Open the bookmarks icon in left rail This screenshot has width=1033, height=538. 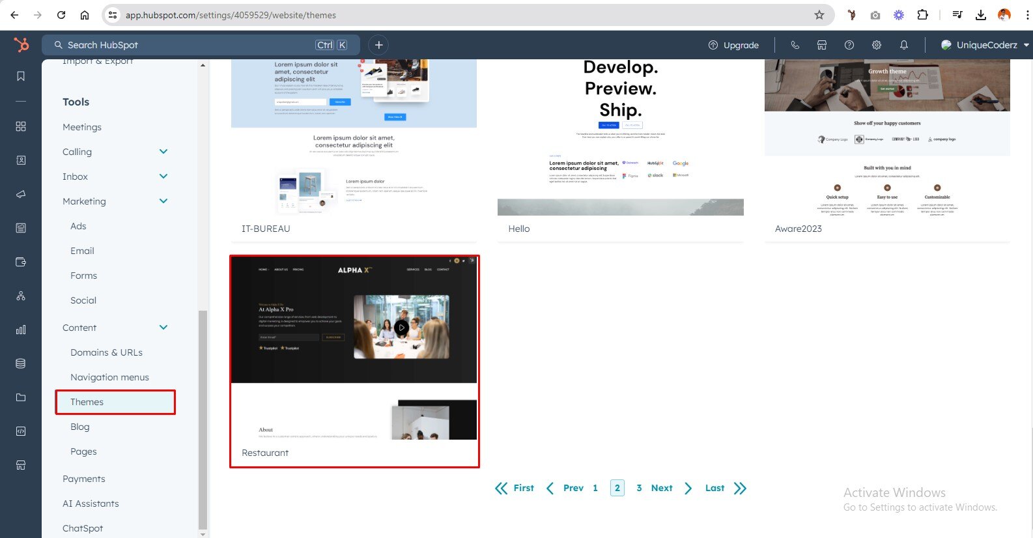click(21, 77)
